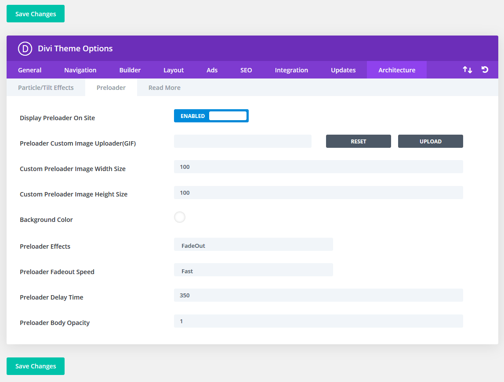Click the Background Color label

[x=46, y=220]
